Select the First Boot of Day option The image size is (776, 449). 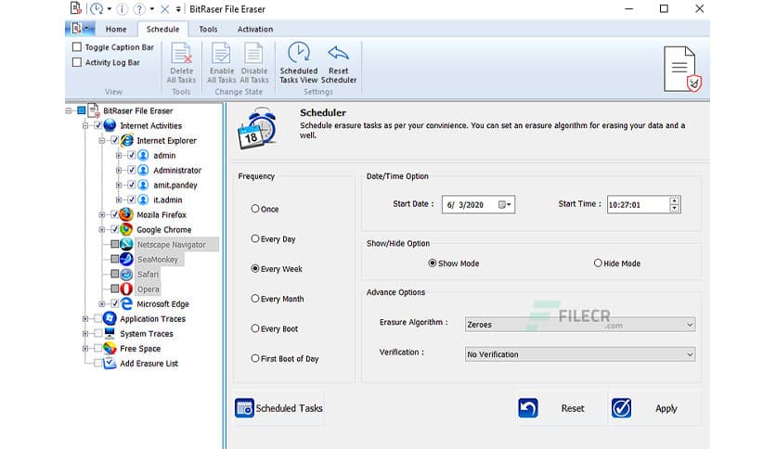255,358
